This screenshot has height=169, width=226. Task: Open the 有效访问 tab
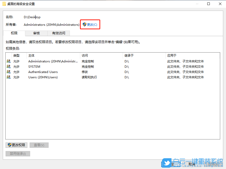58,33
